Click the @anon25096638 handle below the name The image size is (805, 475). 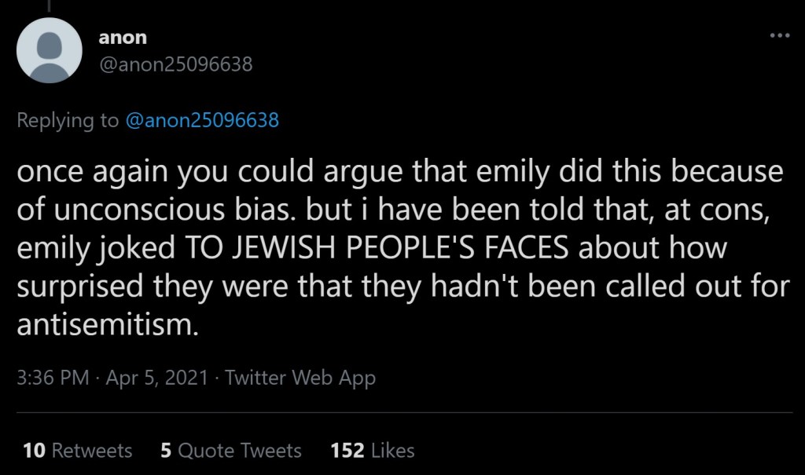coord(176,64)
